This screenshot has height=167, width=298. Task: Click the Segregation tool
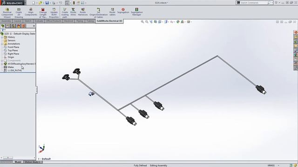click(123, 11)
